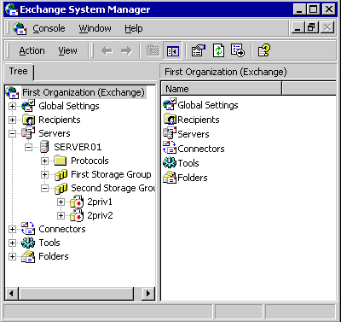The height and width of the screenshot is (322, 341).
Task: Open the Console menu
Action: (49, 28)
